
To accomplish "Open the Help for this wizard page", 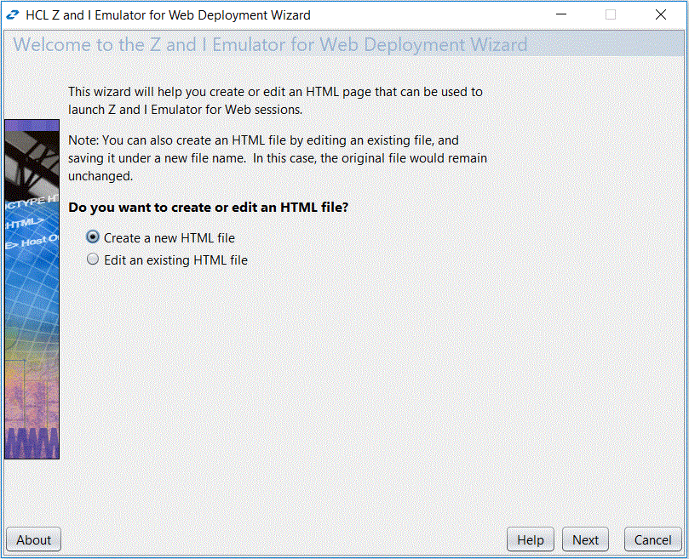I will tap(530, 539).
